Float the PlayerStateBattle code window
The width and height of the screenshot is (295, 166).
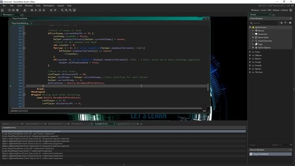[206, 18]
